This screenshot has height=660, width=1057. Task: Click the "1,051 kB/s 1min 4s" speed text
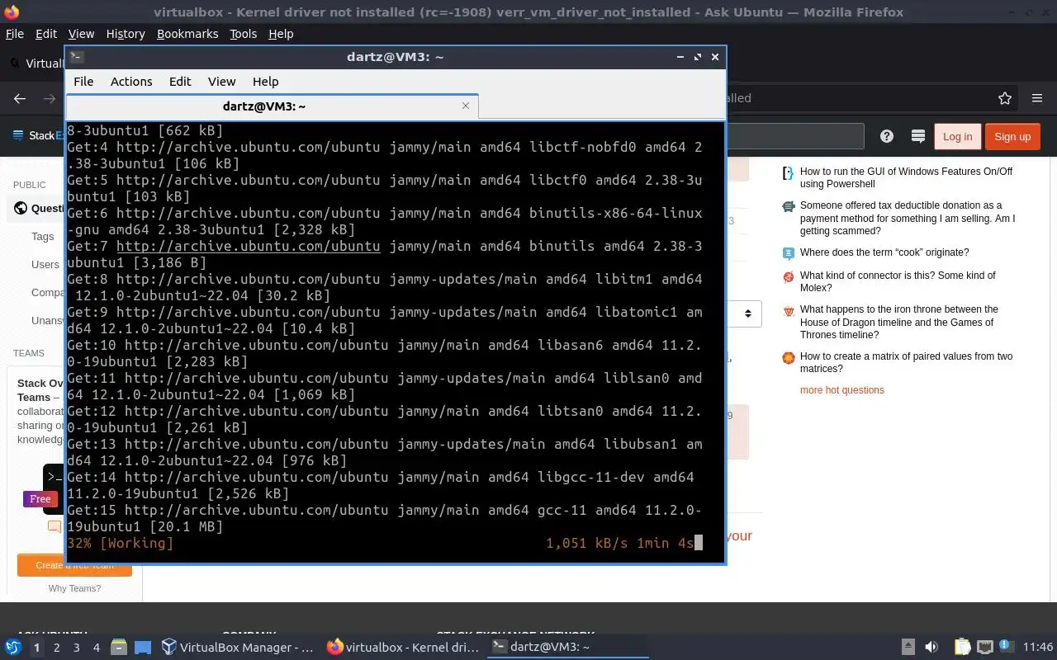(620, 543)
